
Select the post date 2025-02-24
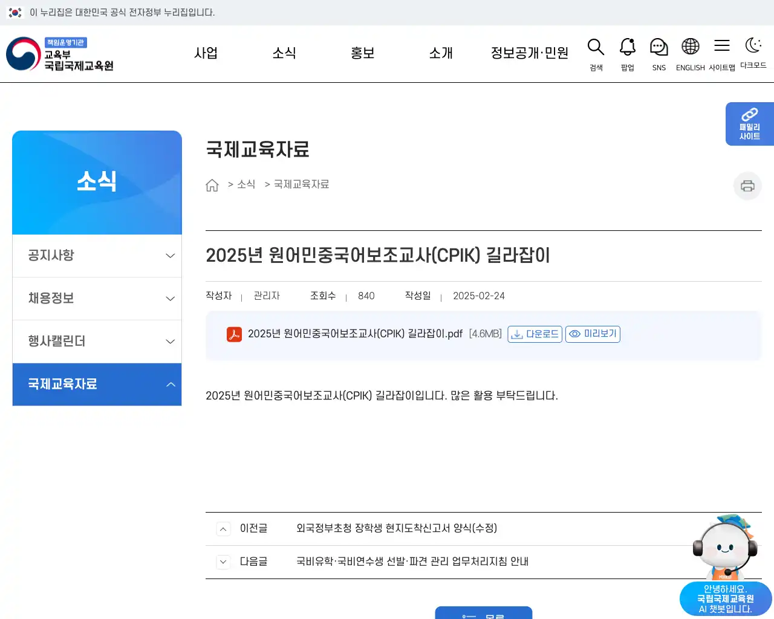(479, 296)
